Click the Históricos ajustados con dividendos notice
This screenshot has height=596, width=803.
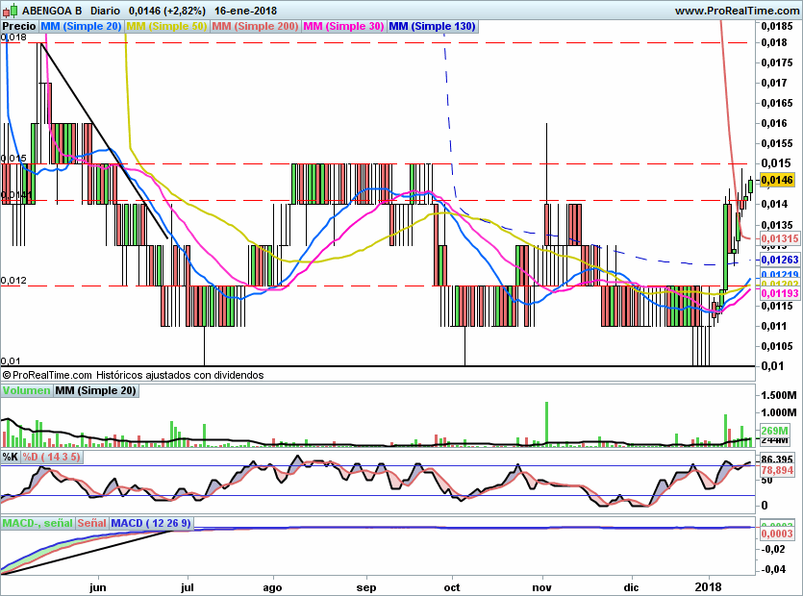(x=180, y=375)
